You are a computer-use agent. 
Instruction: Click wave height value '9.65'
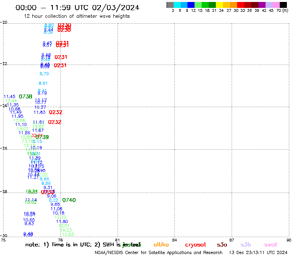(55, 205)
